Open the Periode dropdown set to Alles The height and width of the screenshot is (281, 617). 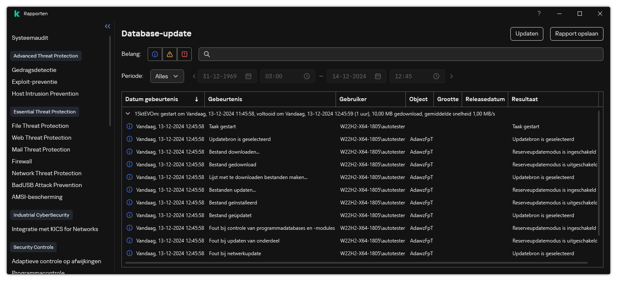[x=167, y=76]
